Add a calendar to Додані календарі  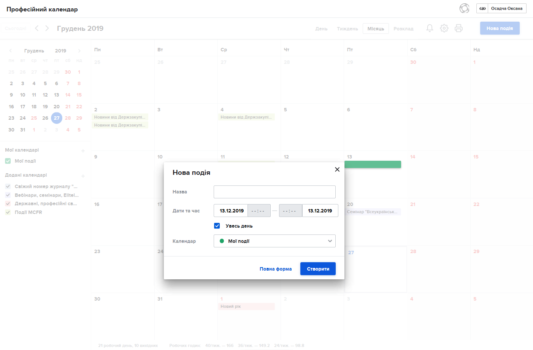coord(83,176)
